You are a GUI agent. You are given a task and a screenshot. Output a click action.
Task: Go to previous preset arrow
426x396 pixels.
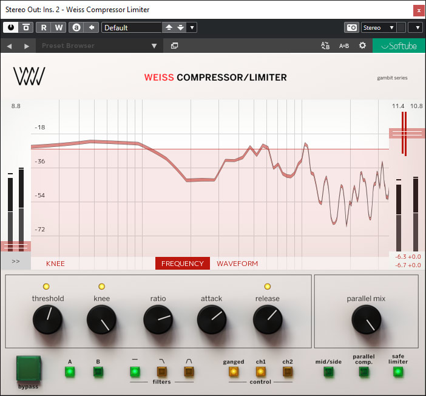point(10,46)
